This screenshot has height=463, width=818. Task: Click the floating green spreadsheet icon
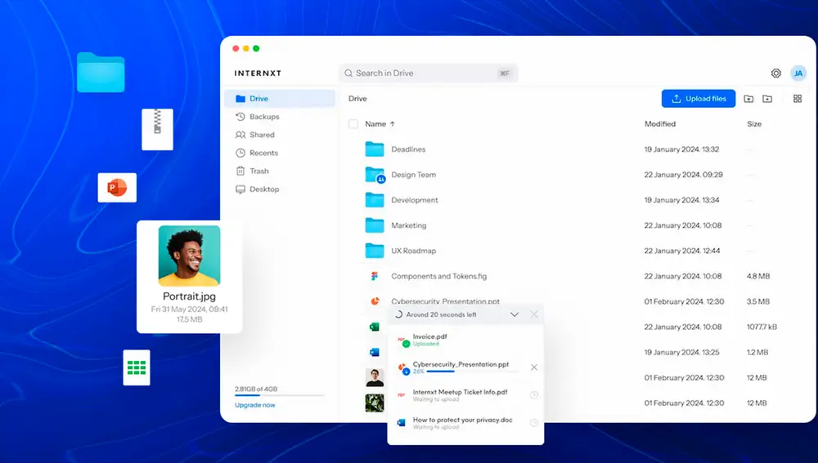coord(137,367)
